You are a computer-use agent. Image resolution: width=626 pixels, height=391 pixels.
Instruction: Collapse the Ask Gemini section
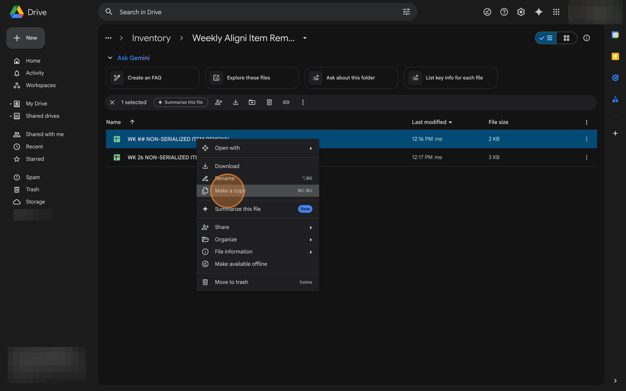click(x=110, y=58)
